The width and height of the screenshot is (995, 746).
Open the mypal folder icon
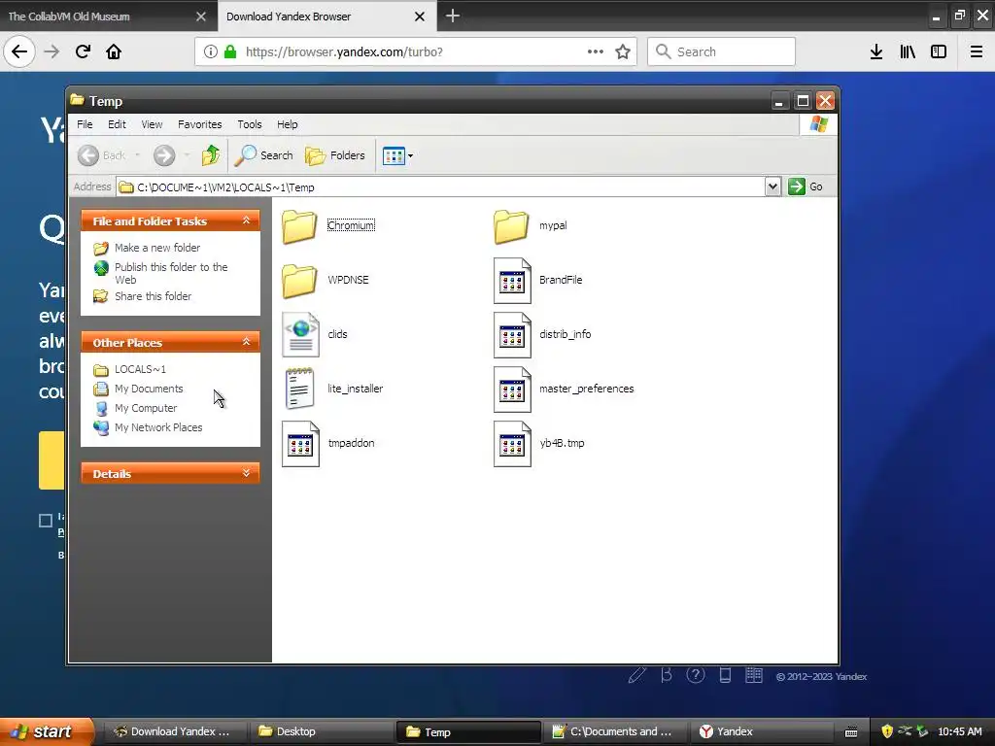tap(511, 225)
